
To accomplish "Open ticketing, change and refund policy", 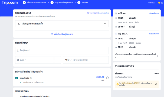I will point(137,56).
